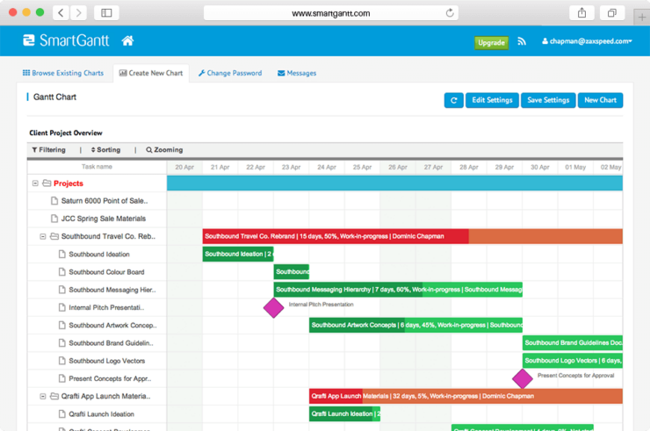Reload the page in address bar
This screenshot has width=650, height=431.
tap(450, 13)
